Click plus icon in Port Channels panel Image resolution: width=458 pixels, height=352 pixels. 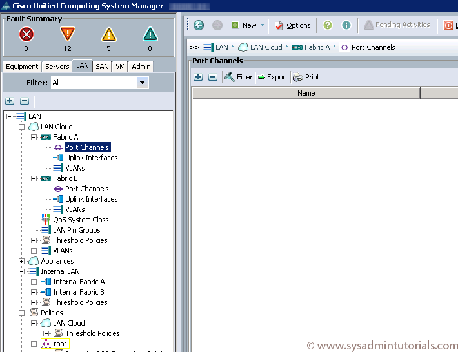(198, 78)
